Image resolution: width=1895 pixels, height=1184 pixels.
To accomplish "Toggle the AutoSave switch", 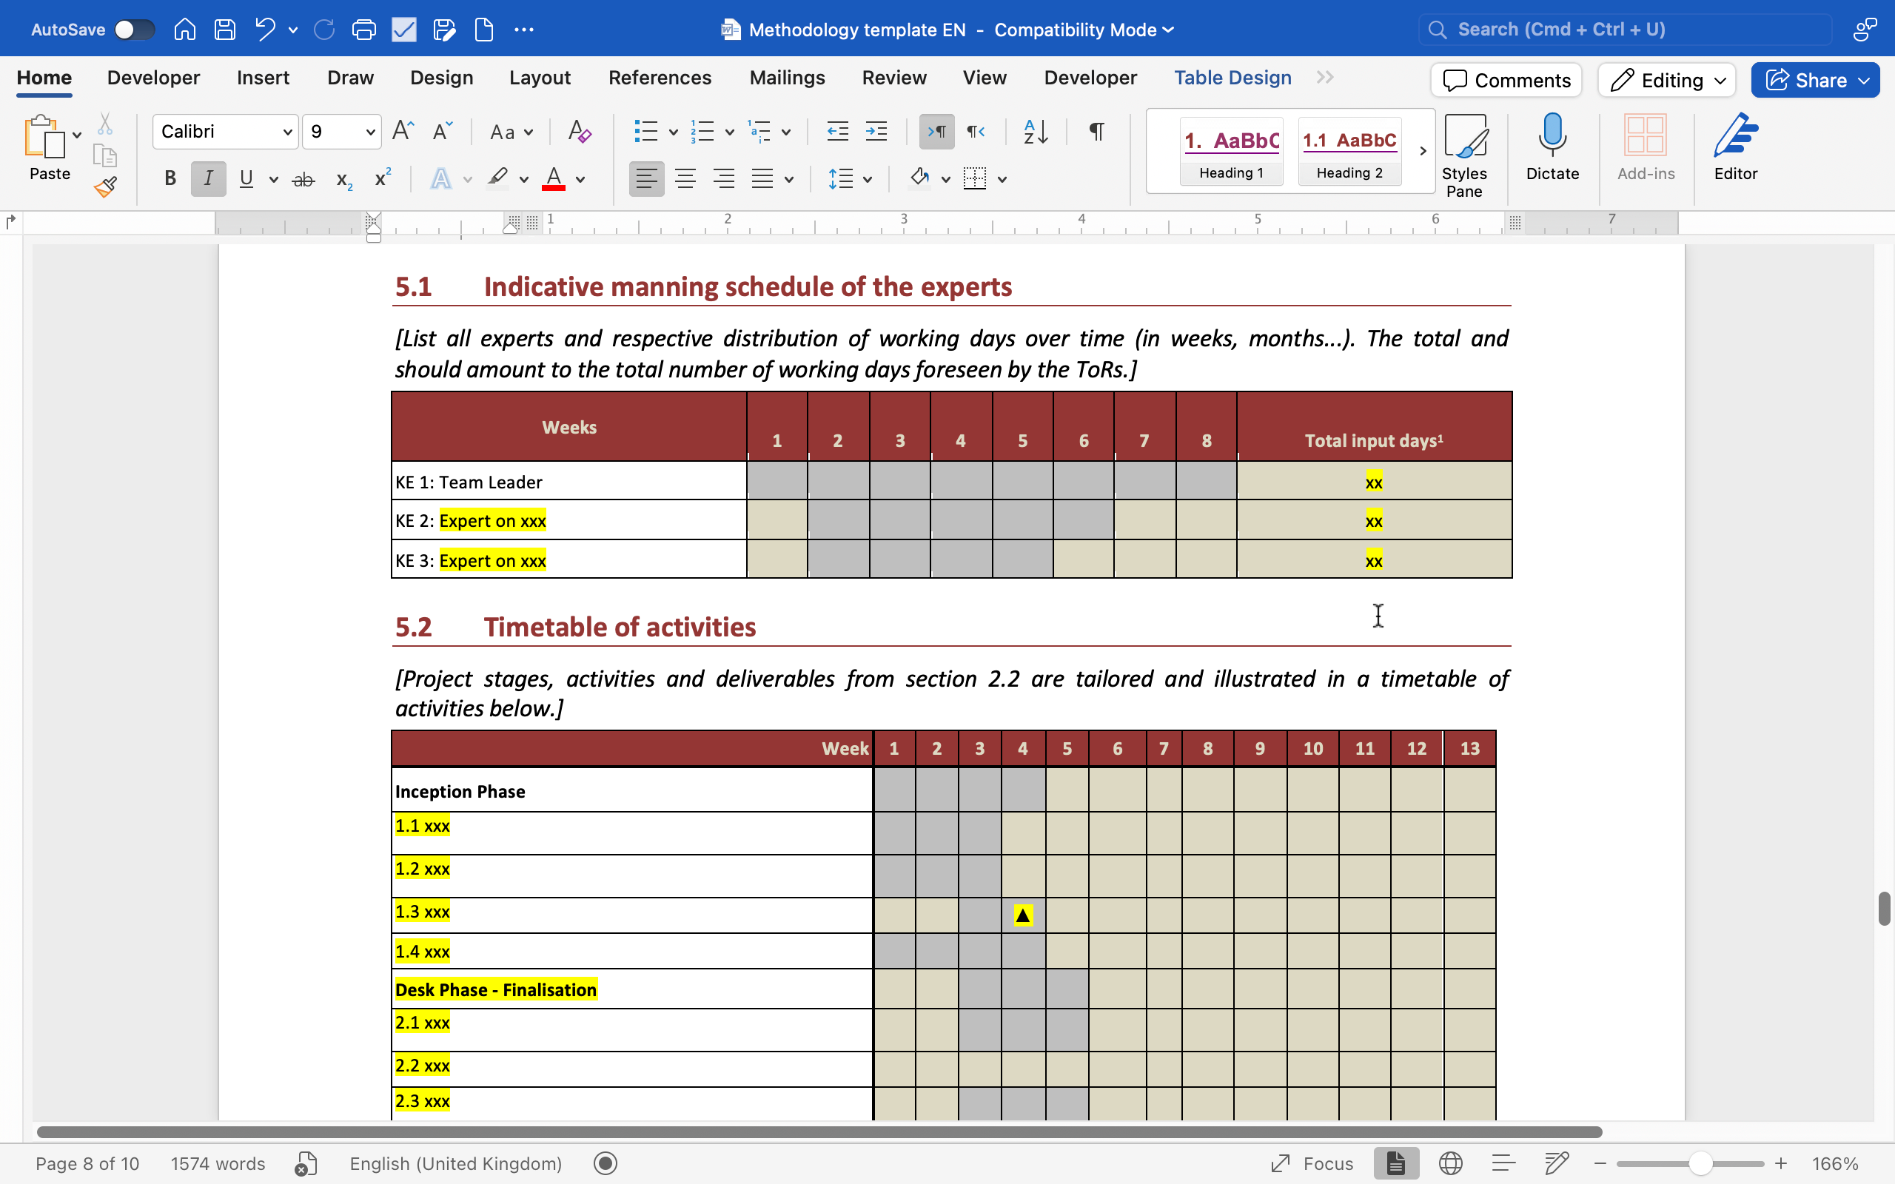I will [134, 30].
